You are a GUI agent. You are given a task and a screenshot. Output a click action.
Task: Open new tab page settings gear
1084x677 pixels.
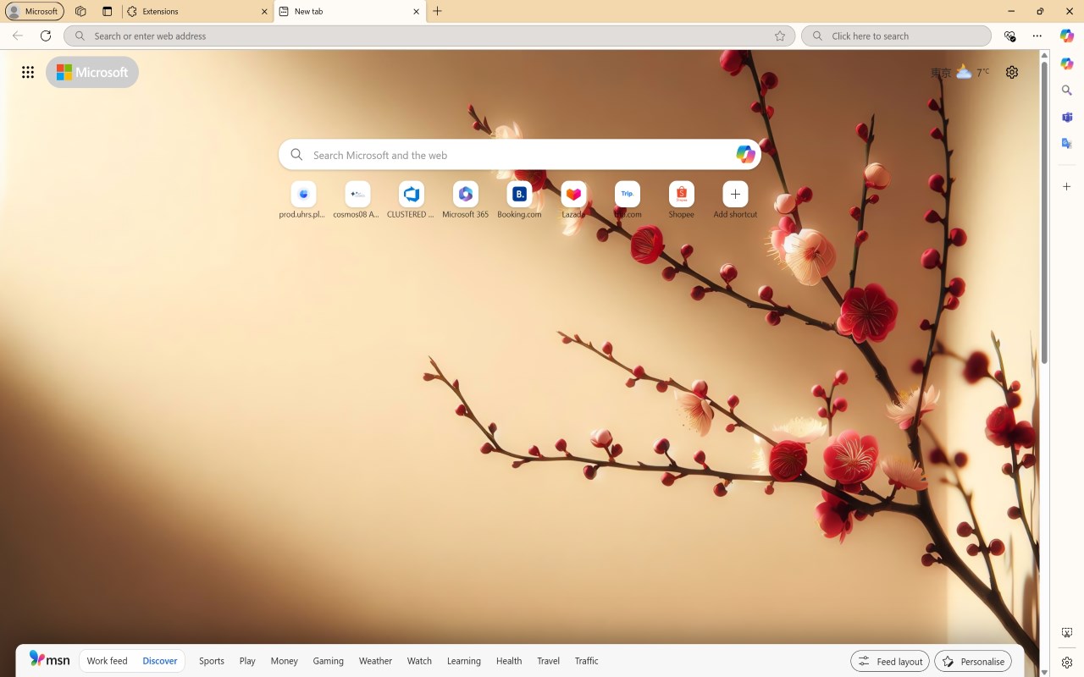[x=1012, y=72]
